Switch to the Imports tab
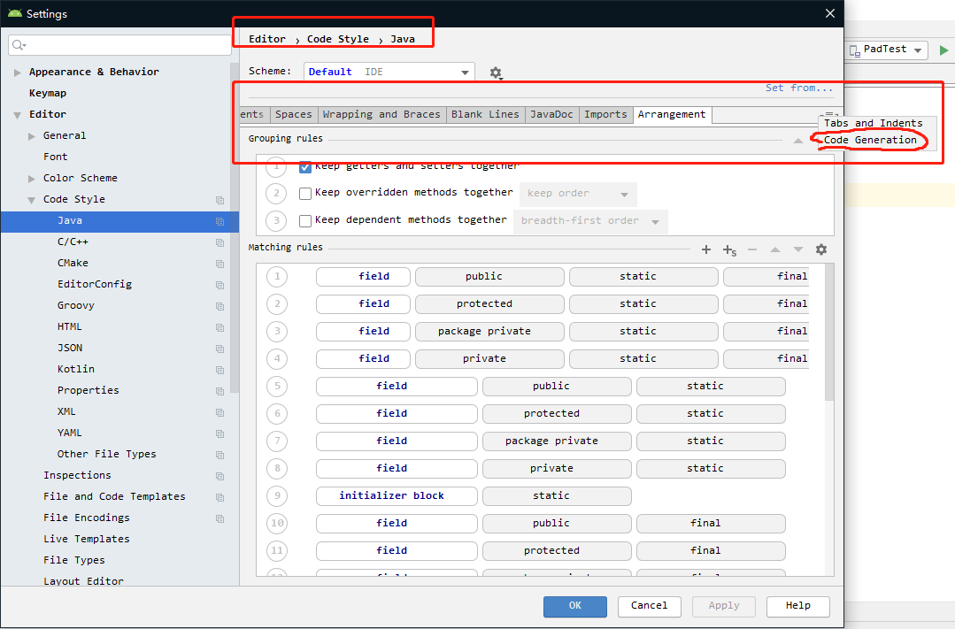This screenshot has width=955, height=629. (605, 114)
